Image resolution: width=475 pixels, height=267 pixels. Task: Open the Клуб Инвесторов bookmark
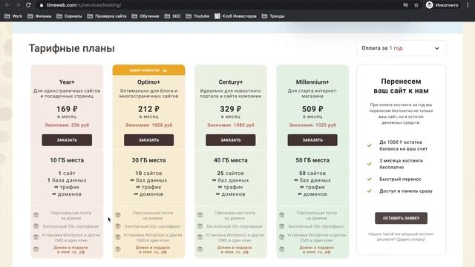[x=235, y=16]
